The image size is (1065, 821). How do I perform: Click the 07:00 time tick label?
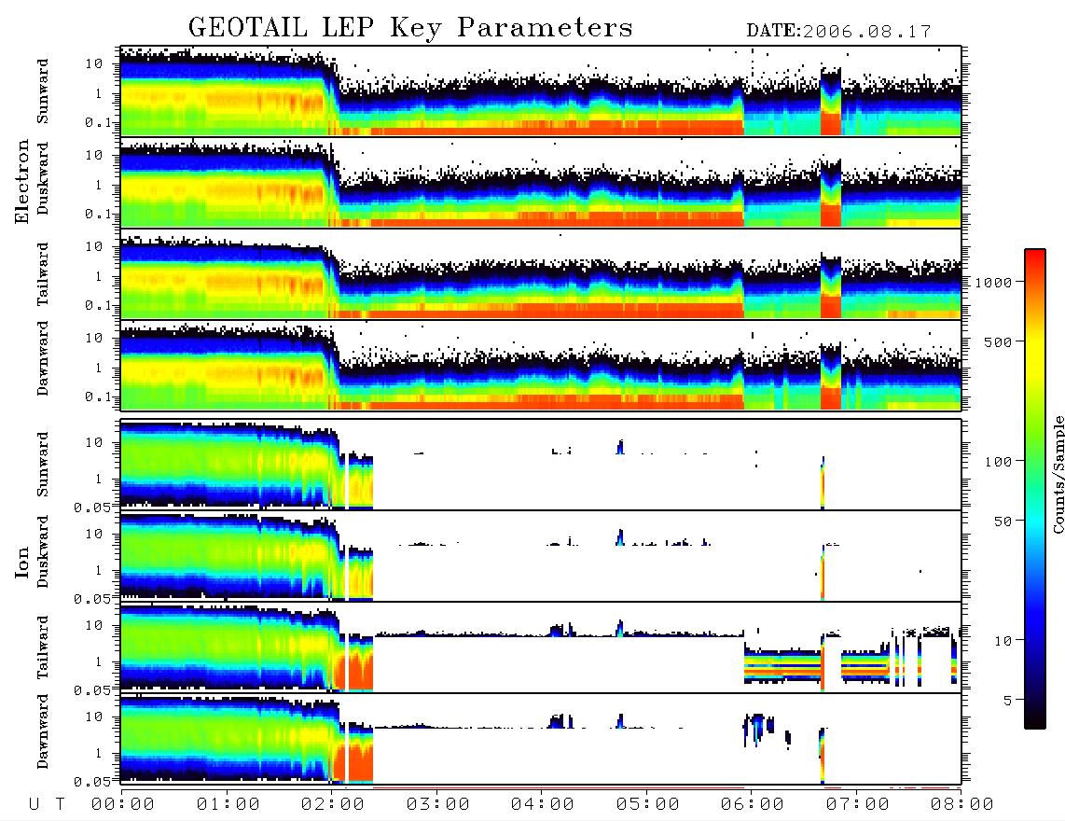[x=857, y=804]
